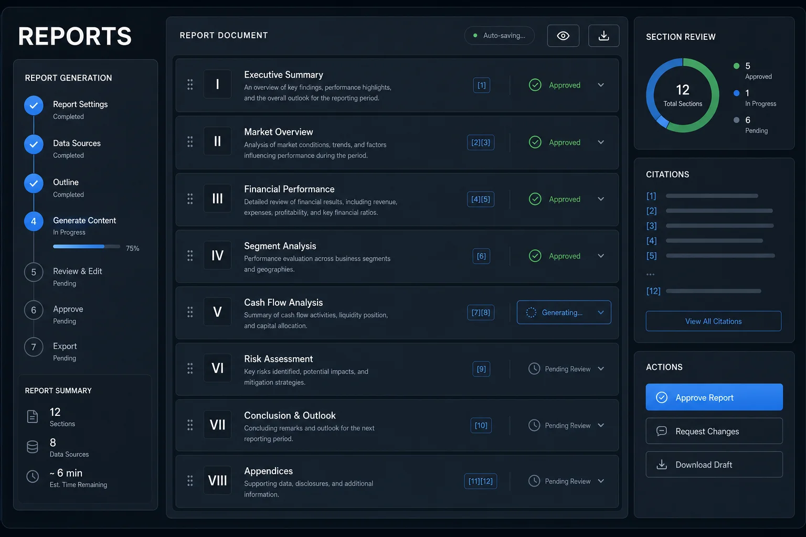The height and width of the screenshot is (537, 806).
Task: Click the Sections document icon in Report Summary
Action: 33,416
